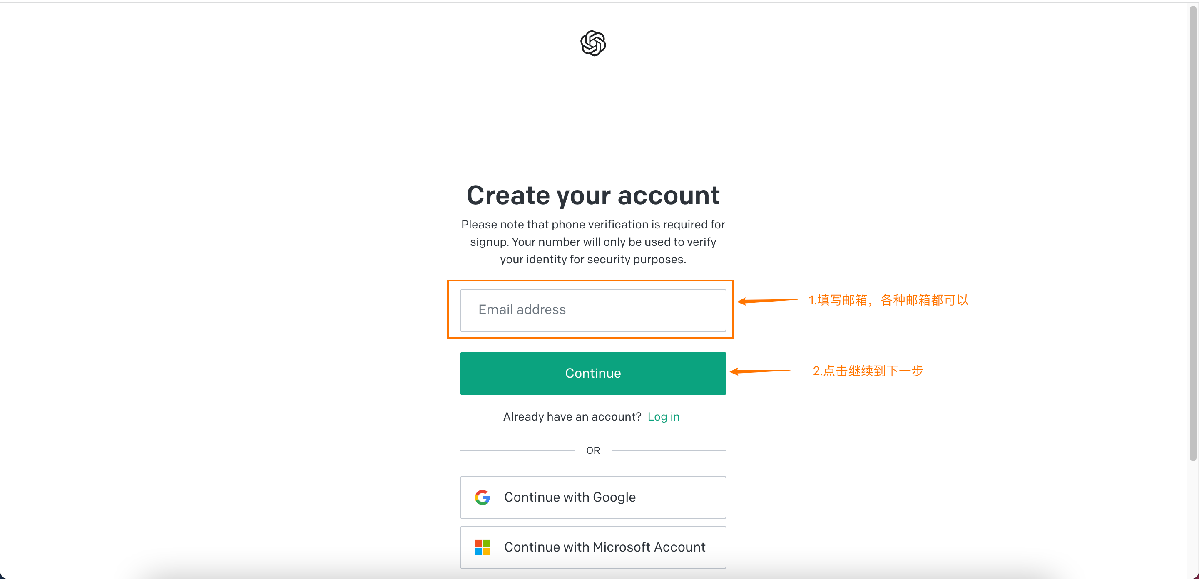Click the orange "2.点击继续到下一步" annotation text
This screenshot has width=1199, height=579.
pyautogui.click(x=868, y=371)
